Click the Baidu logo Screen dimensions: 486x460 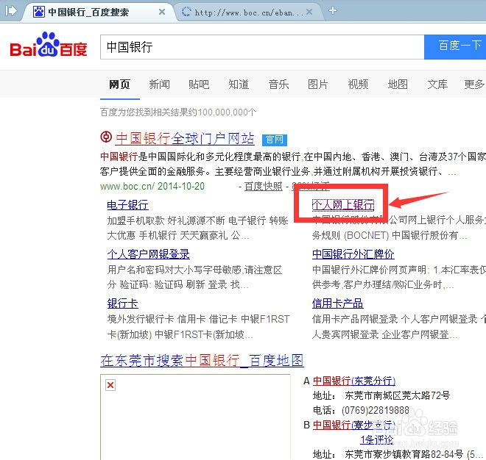[x=49, y=45]
